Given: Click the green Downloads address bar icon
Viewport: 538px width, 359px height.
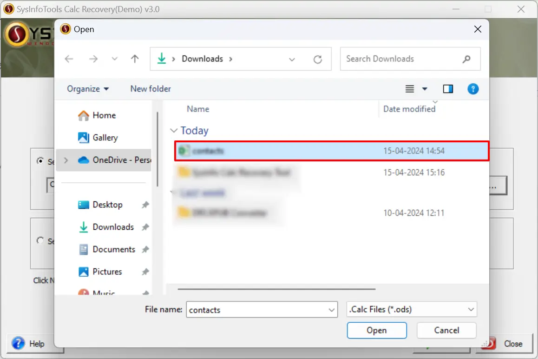Looking at the screenshot, I should point(162,59).
